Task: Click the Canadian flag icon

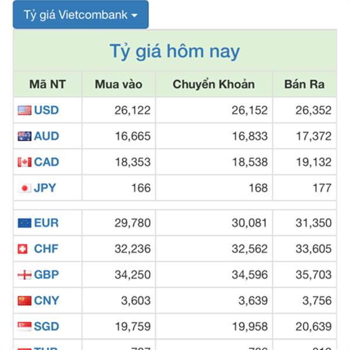Action: point(24,162)
